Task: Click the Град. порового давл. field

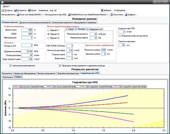Action: click(27, 59)
